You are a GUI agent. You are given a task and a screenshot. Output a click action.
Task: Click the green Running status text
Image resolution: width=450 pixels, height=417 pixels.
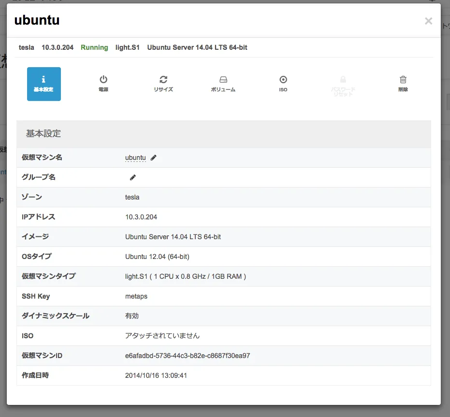94,47
